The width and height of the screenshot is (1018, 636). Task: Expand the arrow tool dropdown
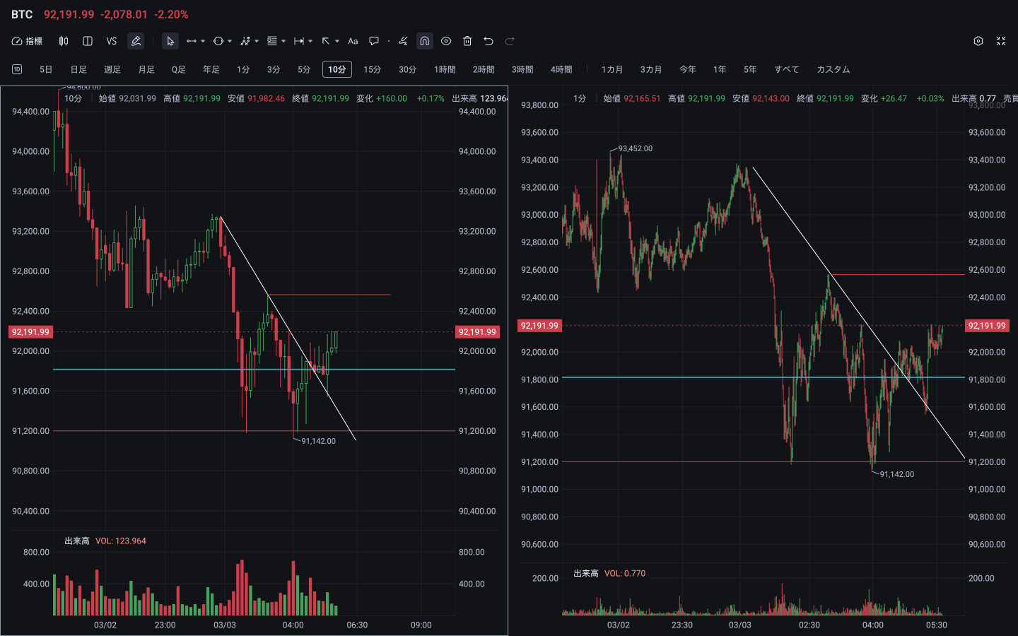[x=337, y=41]
